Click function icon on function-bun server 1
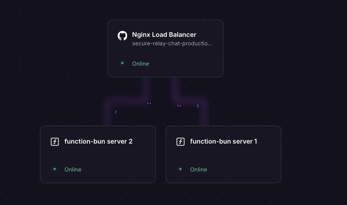347x205 pixels. tap(180, 142)
